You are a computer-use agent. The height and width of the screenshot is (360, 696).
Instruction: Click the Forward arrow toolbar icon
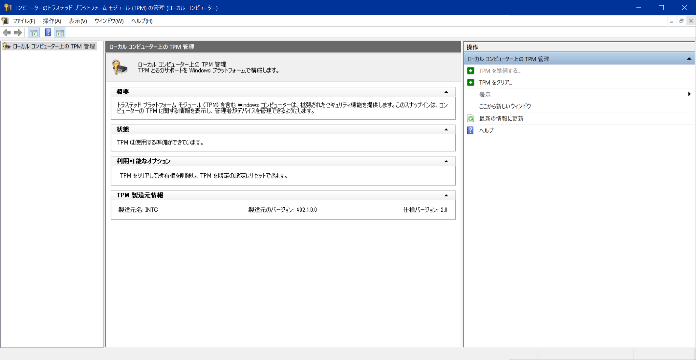[x=18, y=33]
